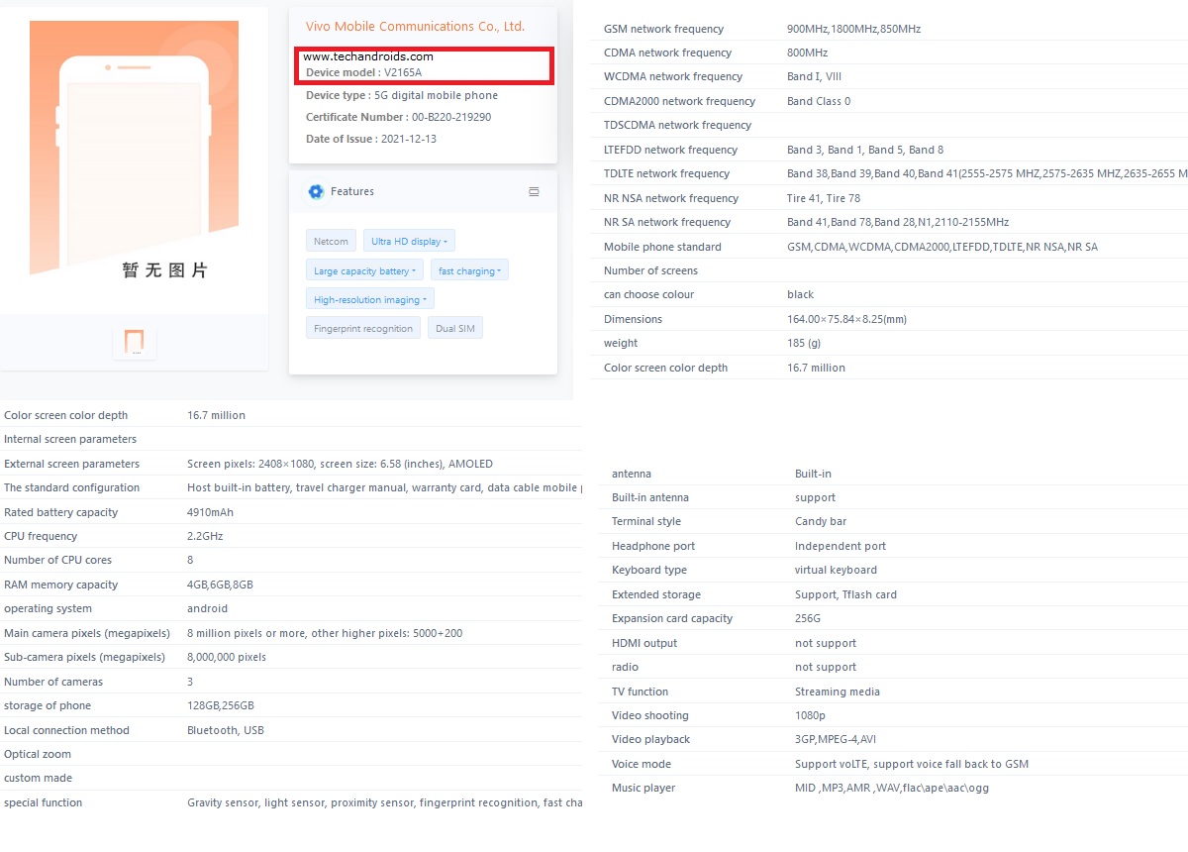This screenshot has height=852, width=1188.
Task: Select the small orange phone thumbnail
Action: pyautogui.click(x=135, y=343)
